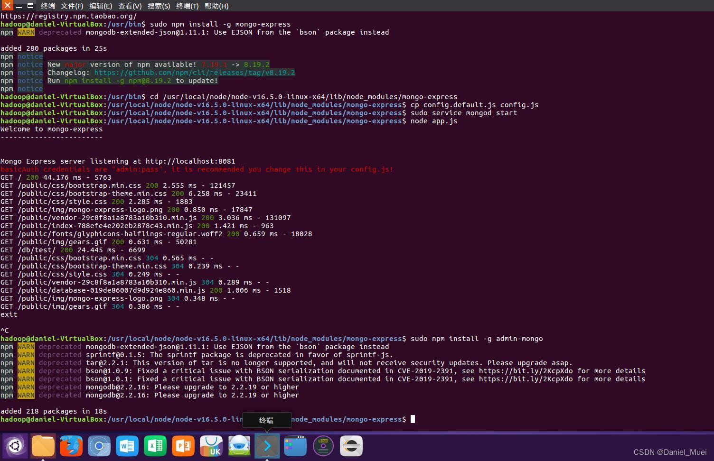The image size is (714, 461).
Task: Click the 终端 tooltip above the dock
Action: tap(266, 420)
